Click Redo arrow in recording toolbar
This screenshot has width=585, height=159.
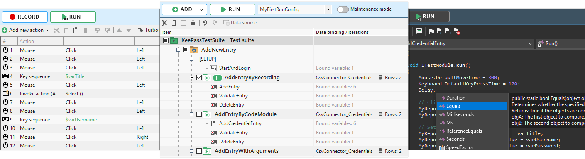click(x=107, y=30)
